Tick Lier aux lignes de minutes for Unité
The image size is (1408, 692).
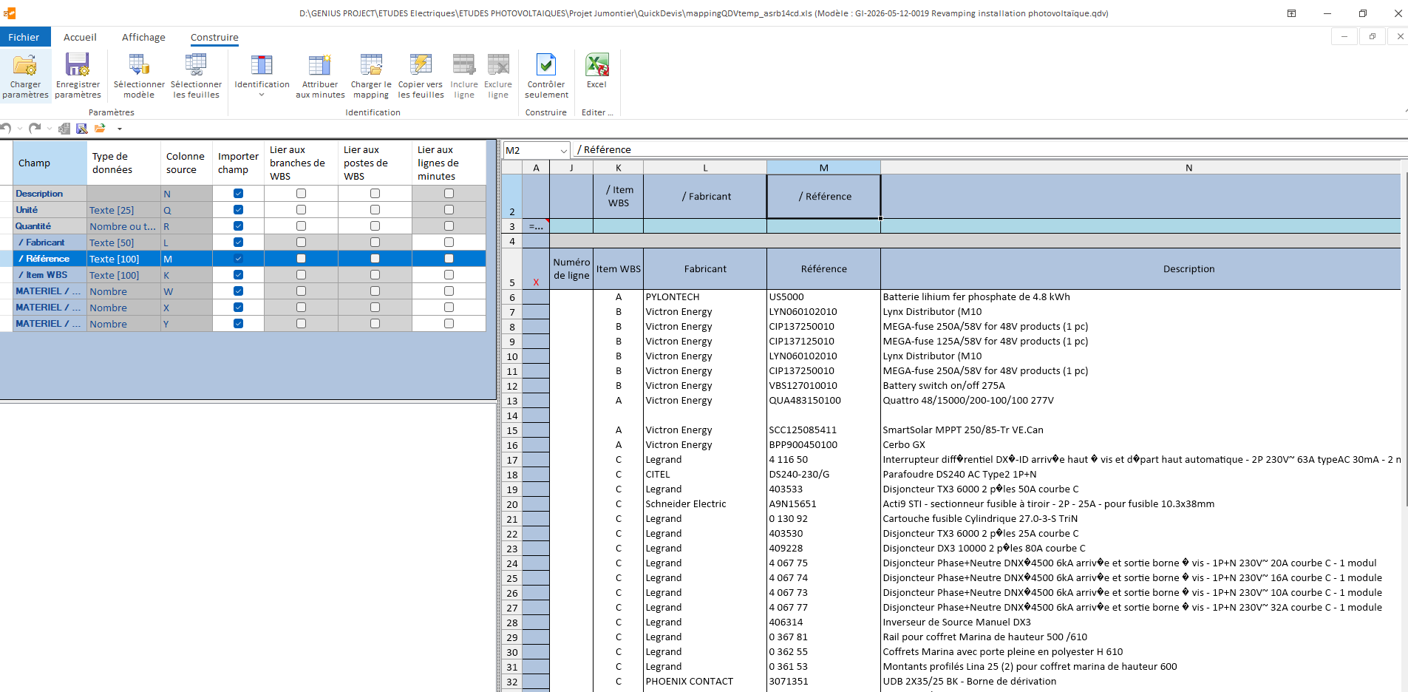click(x=449, y=210)
